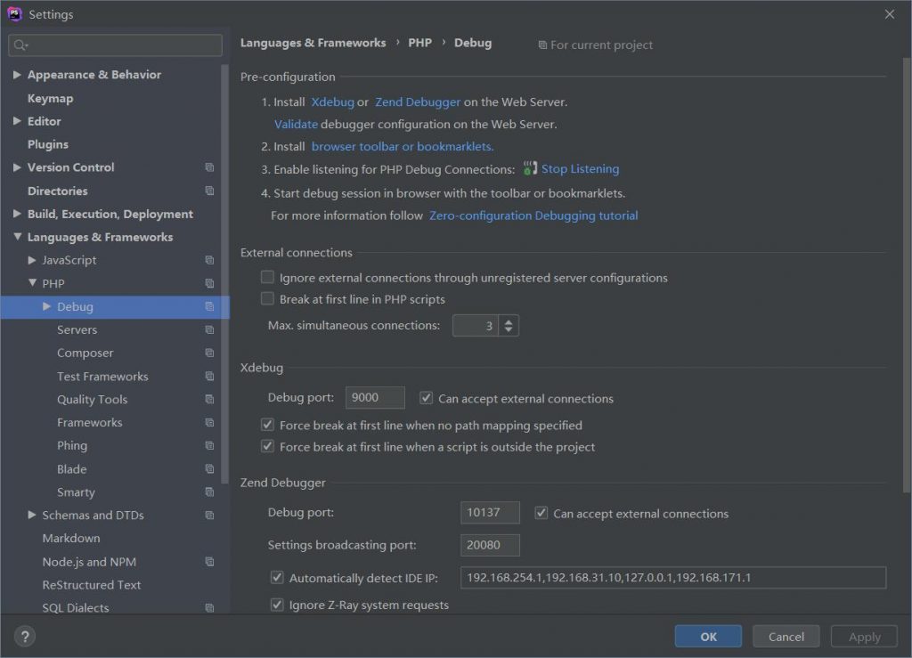Click project-level icon next to JavaScript

click(x=209, y=260)
